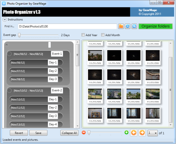Select the [Nov/07/12] day row
The image size is (176, 144).
(36, 71)
